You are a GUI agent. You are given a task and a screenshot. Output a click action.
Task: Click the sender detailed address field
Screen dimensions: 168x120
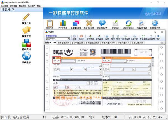(x=77, y=73)
